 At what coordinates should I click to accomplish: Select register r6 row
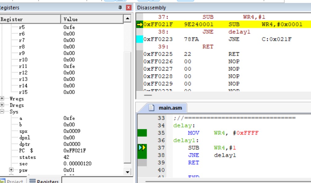pyautogui.click(x=62, y=33)
